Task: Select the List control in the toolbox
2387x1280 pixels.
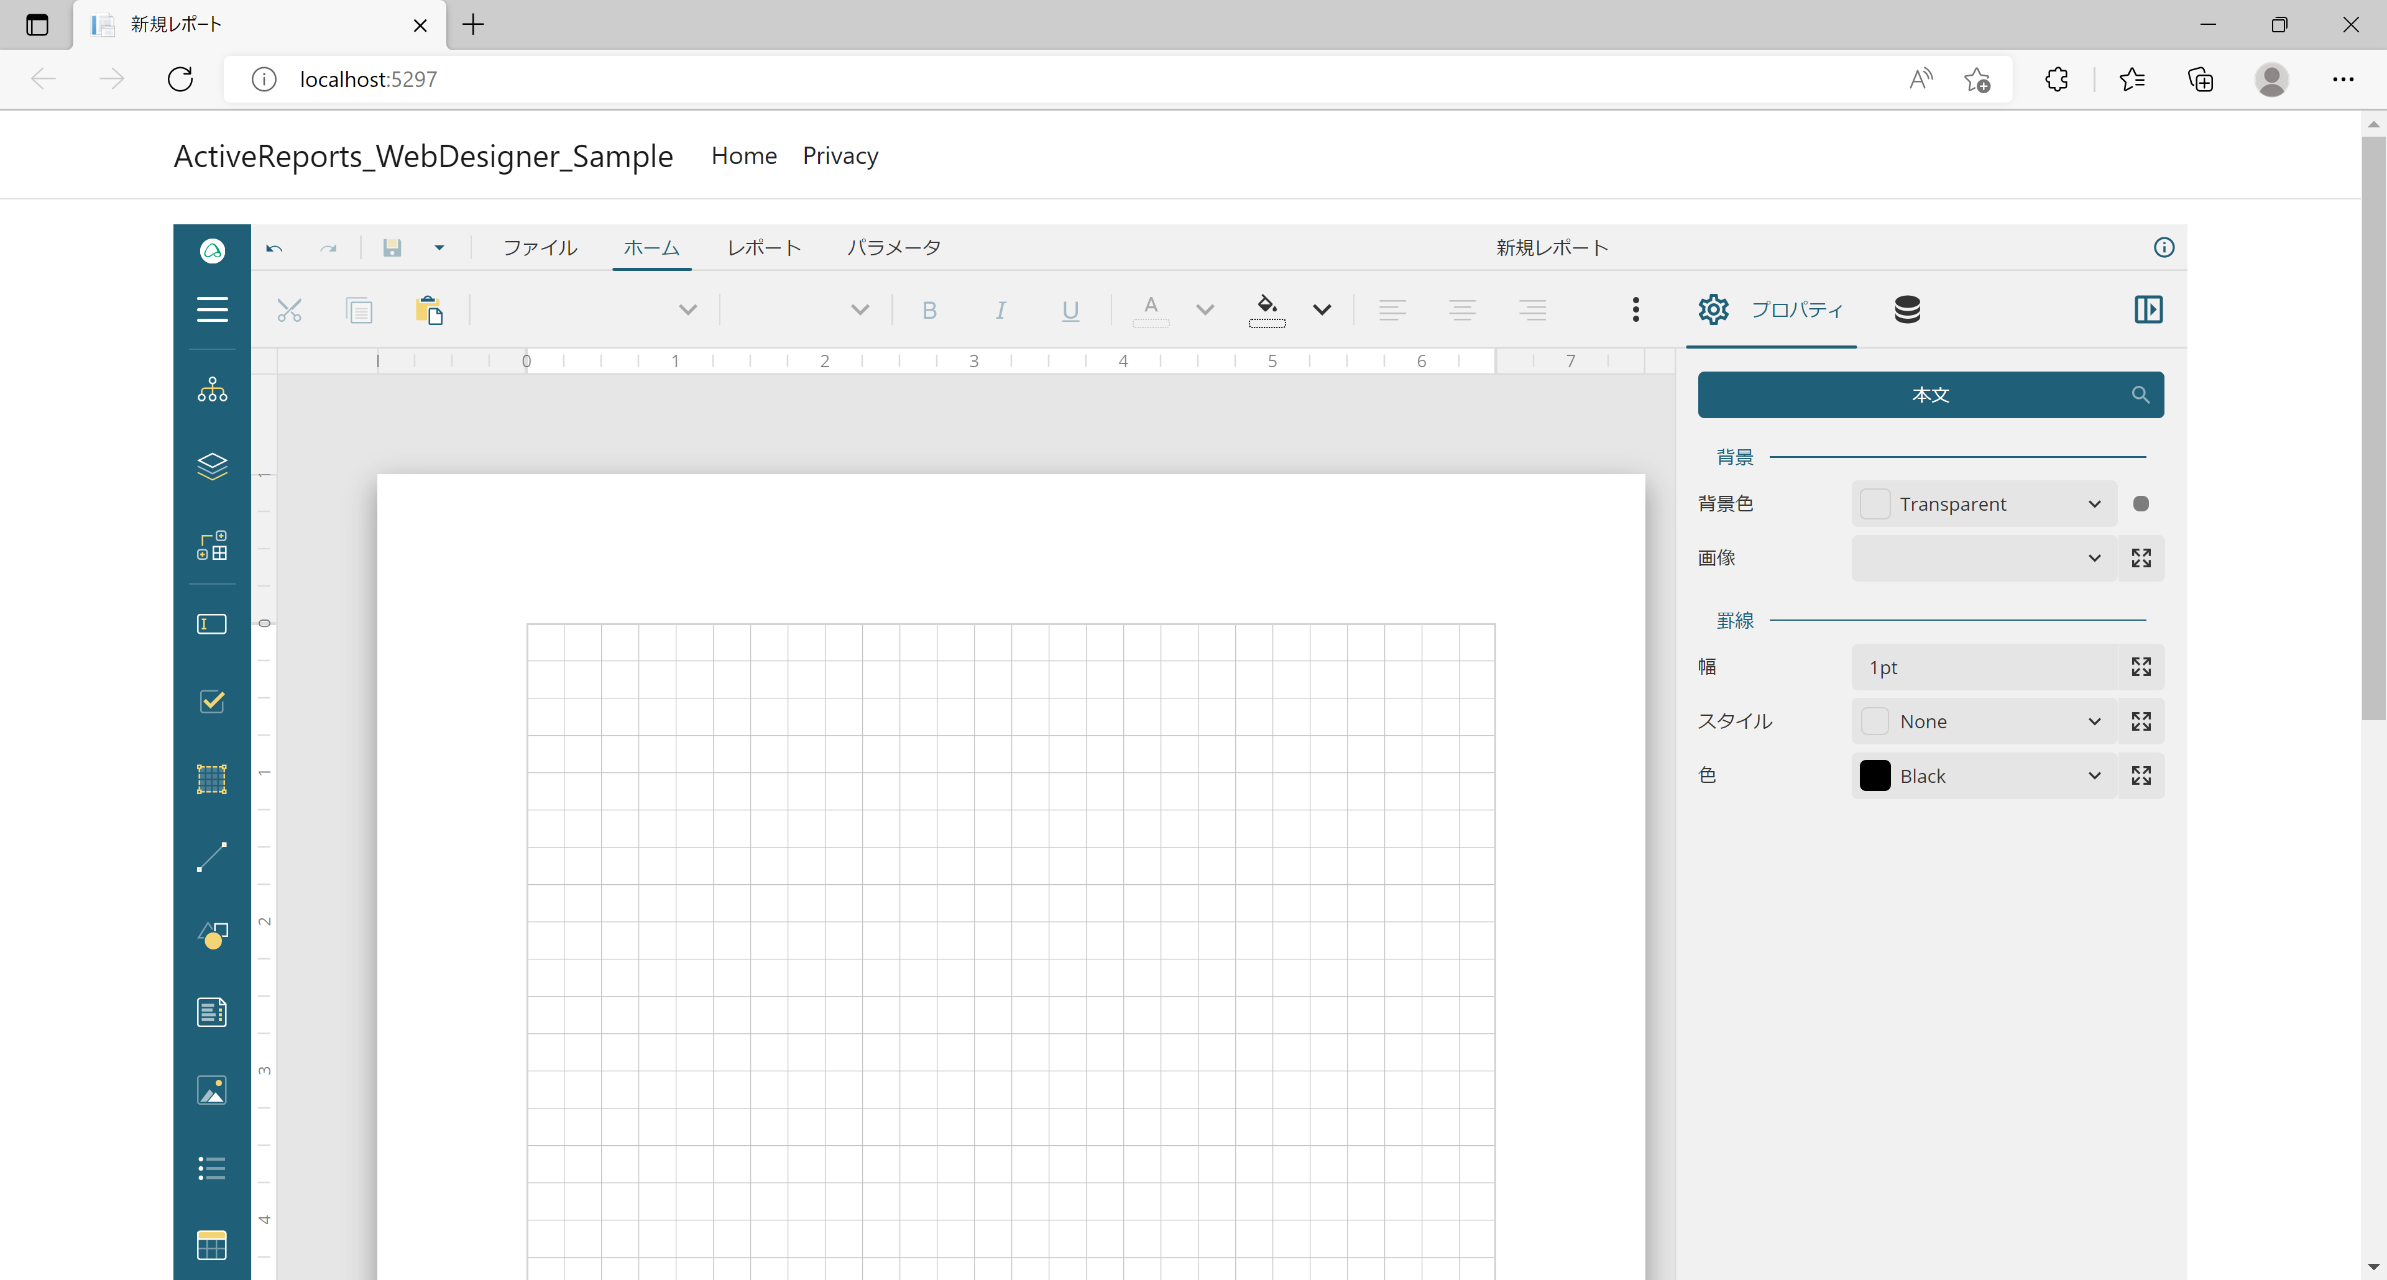Action: click(x=212, y=1168)
